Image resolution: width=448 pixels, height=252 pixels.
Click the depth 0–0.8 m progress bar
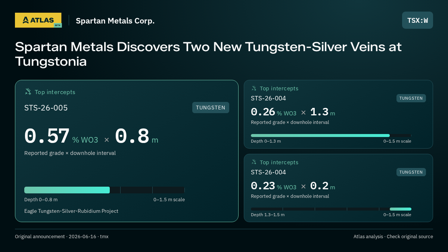(105, 190)
